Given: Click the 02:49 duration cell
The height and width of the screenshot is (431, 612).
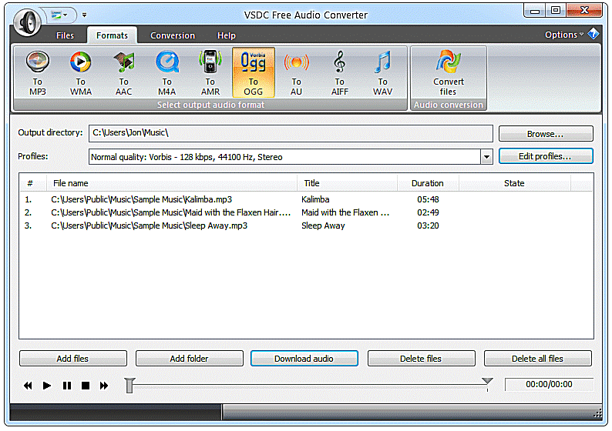Looking at the screenshot, I should [428, 212].
